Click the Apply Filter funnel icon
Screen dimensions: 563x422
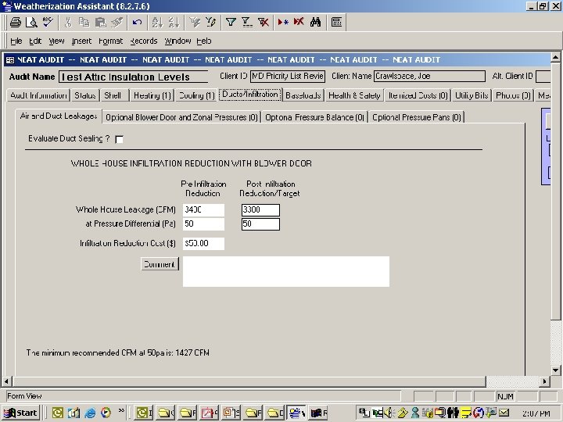(x=231, y=22)
